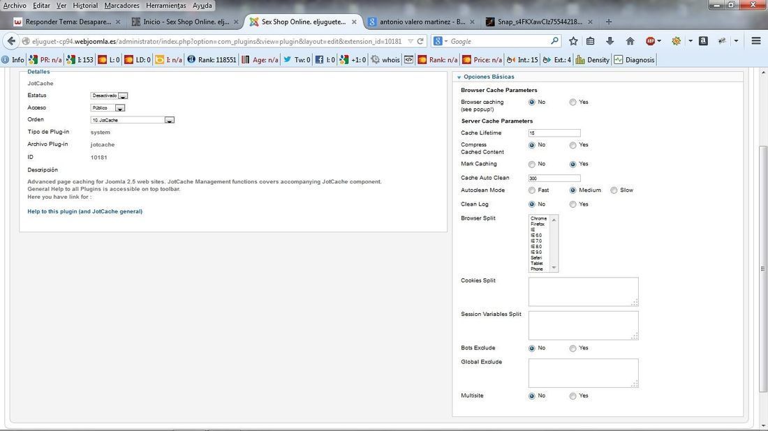Open the Adblock Plus icon

650,41
